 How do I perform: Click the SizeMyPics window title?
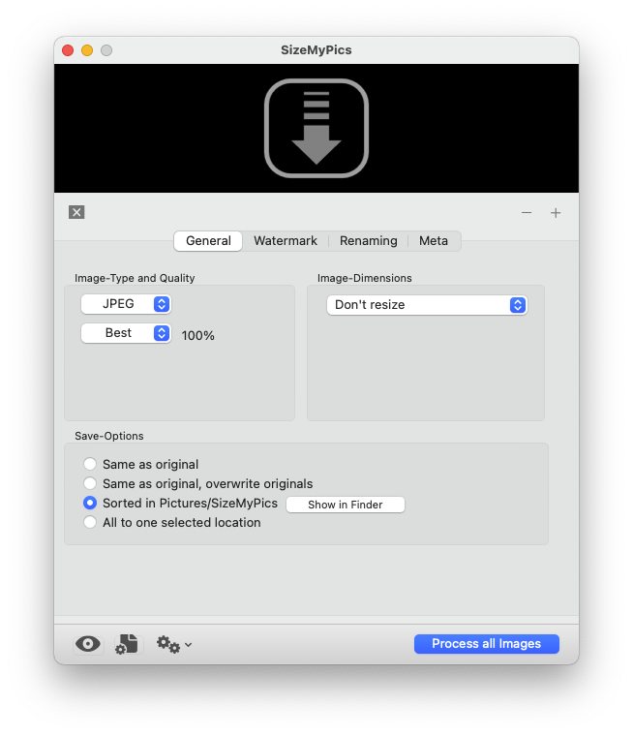coord(316,49)
